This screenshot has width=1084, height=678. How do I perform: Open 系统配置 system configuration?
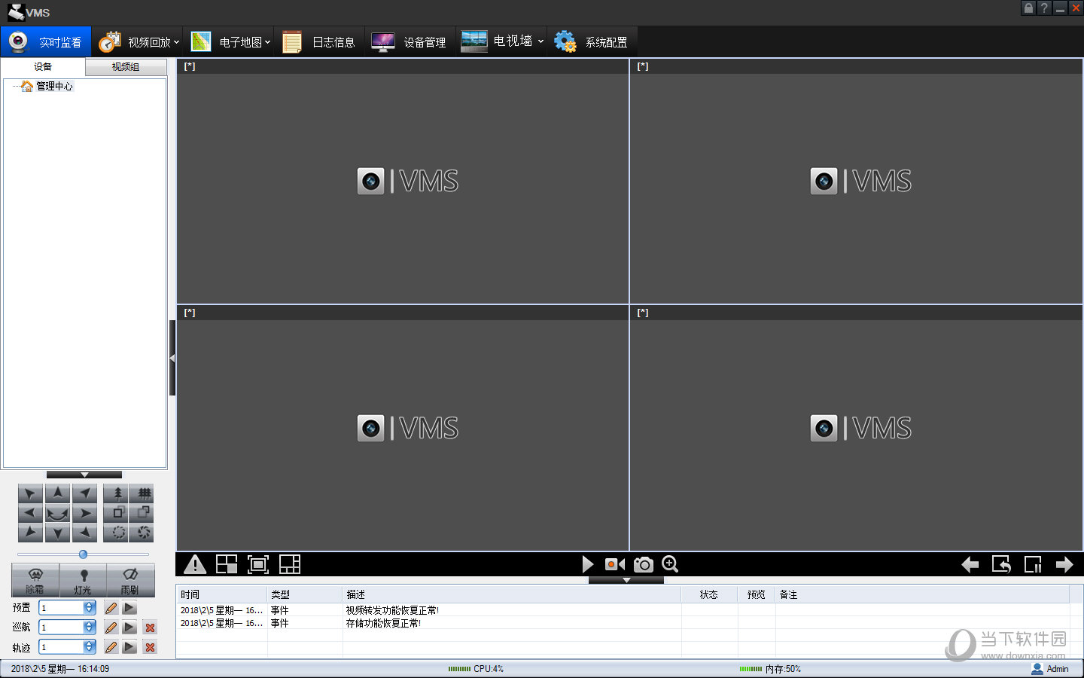591,42
